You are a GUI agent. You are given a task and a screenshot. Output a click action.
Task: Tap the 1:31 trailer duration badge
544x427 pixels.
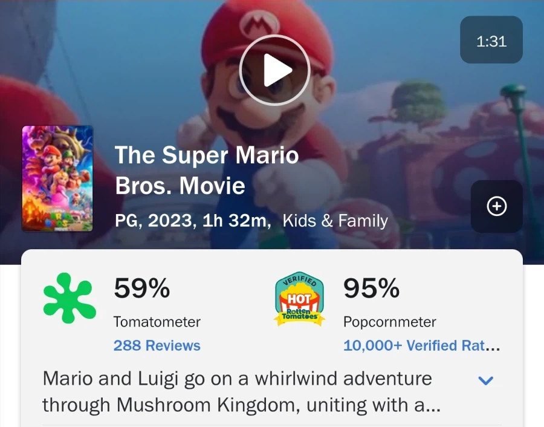(x=491, y=41)
